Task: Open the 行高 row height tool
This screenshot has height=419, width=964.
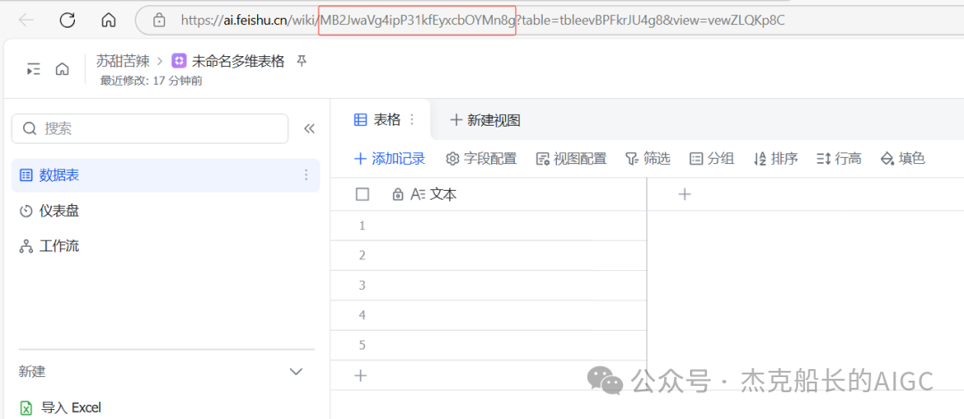Action: [839, 159]
